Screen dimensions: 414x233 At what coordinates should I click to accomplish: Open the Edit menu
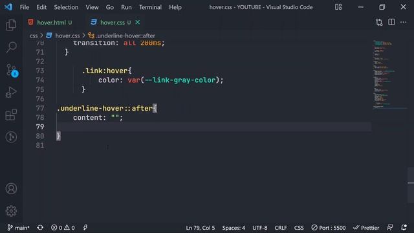point(41,7)
